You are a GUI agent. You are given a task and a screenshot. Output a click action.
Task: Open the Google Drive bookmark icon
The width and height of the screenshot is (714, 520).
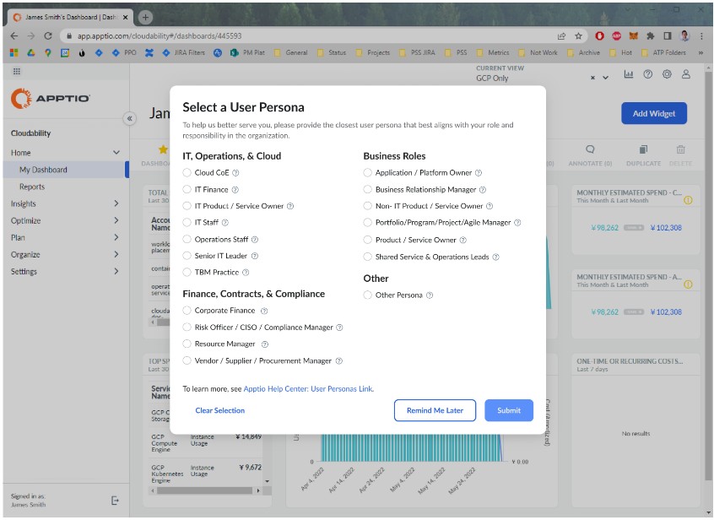pyautogui.click(x=31, y=53)
